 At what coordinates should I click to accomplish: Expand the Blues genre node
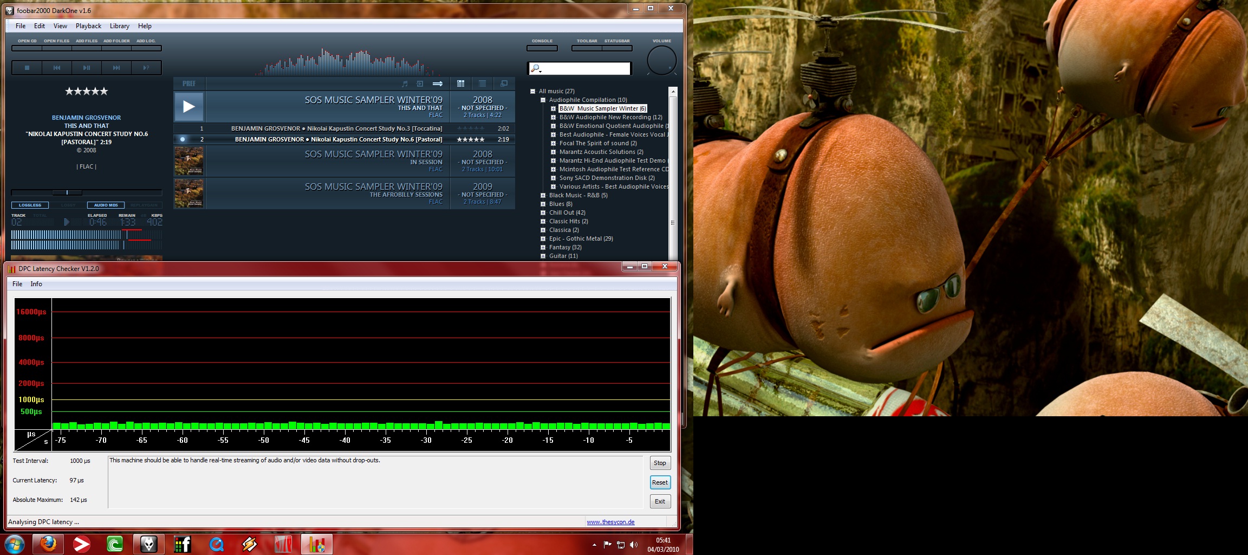click(x=543, y=204)
